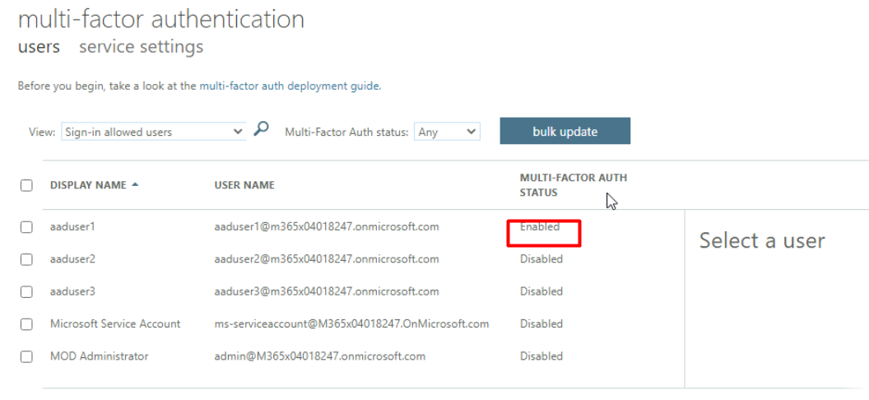Click the admin@M365x04018247 username cell
The height and width of the screenshot is (400, 869).
(320, 356)
